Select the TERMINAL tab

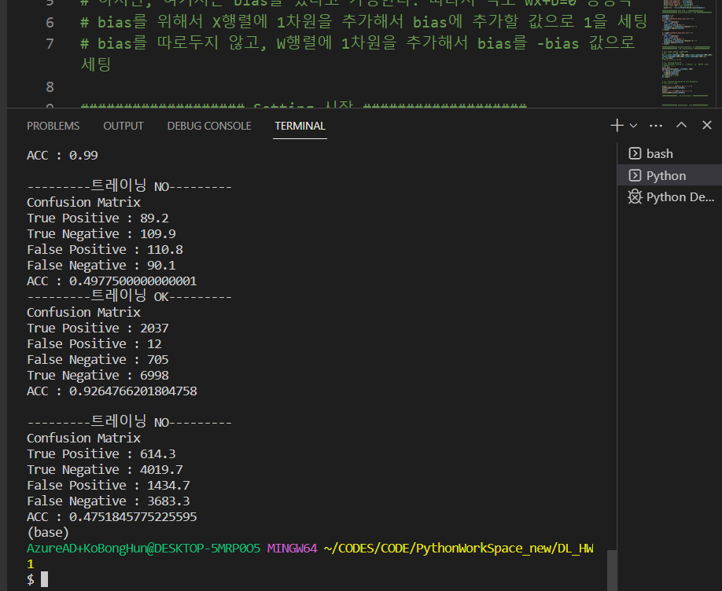click(300, 126)
